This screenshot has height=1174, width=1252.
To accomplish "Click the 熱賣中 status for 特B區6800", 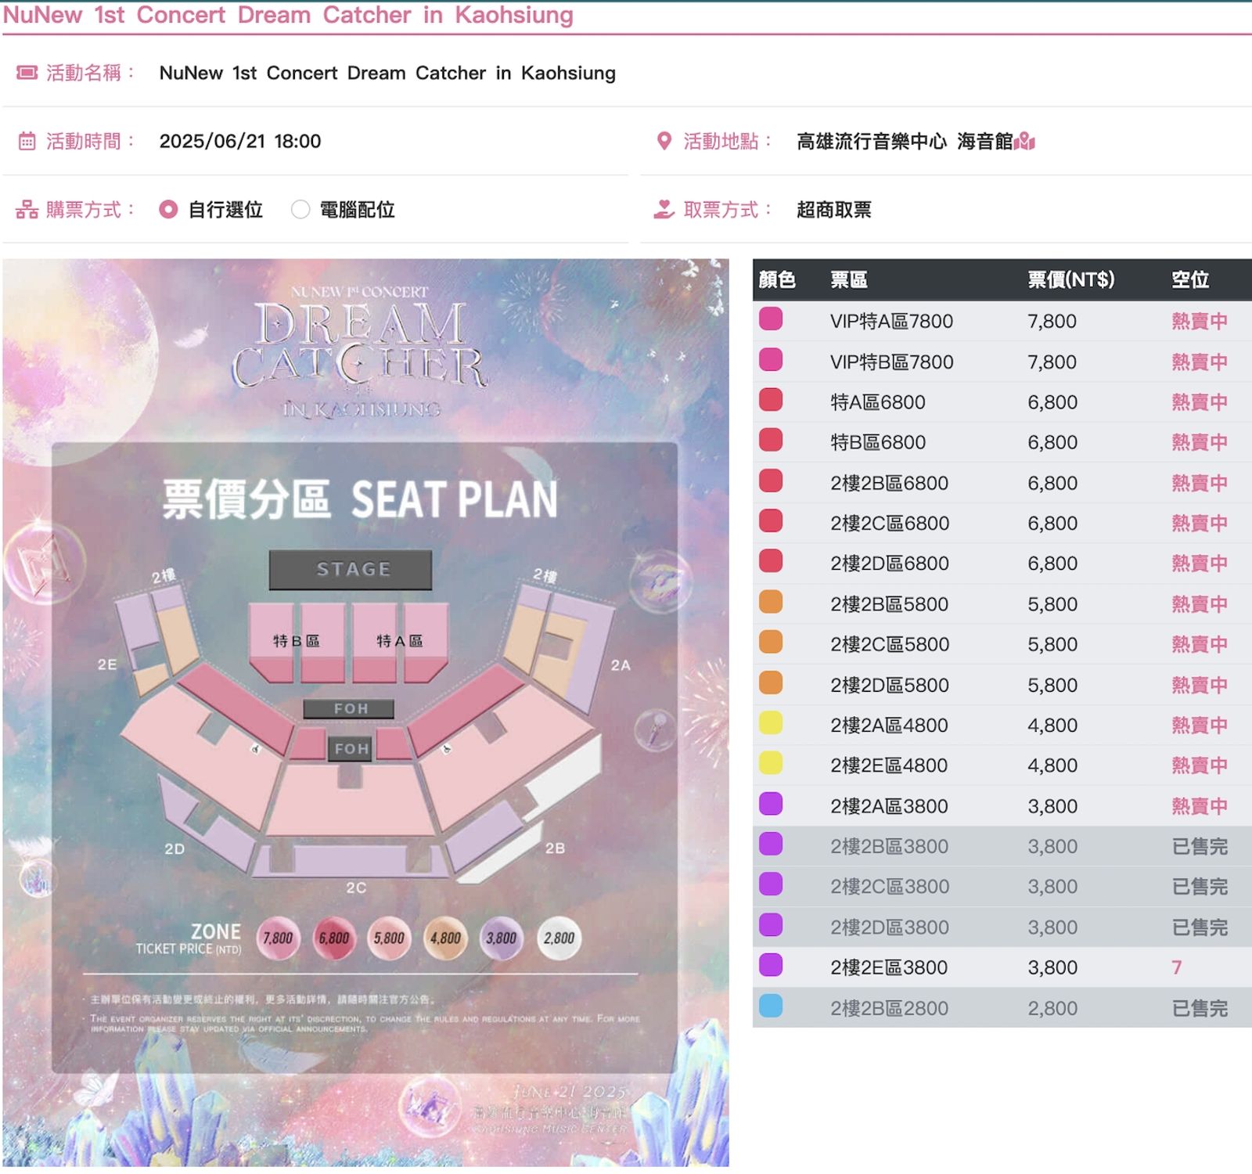I will click(1200, 442).
